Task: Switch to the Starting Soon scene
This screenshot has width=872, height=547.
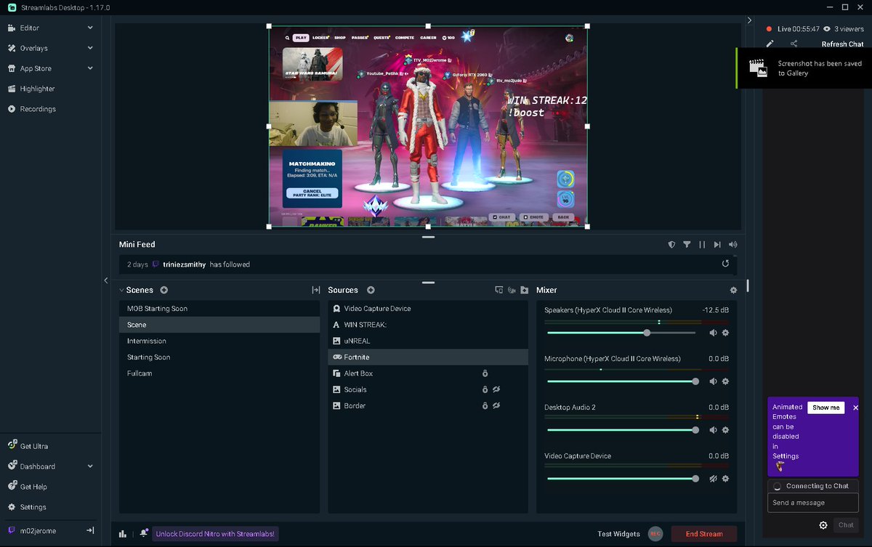Action: tap(219, 357)
